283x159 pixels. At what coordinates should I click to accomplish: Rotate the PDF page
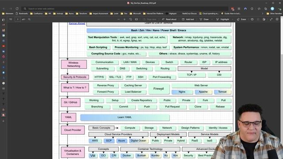coord(130,19)
